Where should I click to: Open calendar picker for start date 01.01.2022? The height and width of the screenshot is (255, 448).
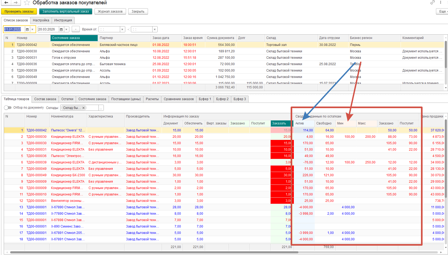pyautogui.click(x=27, y=29)
